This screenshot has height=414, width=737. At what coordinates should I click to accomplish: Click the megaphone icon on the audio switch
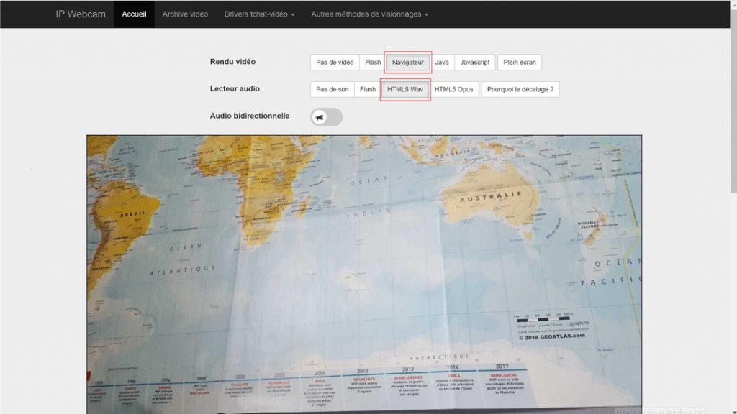[320, 117]
